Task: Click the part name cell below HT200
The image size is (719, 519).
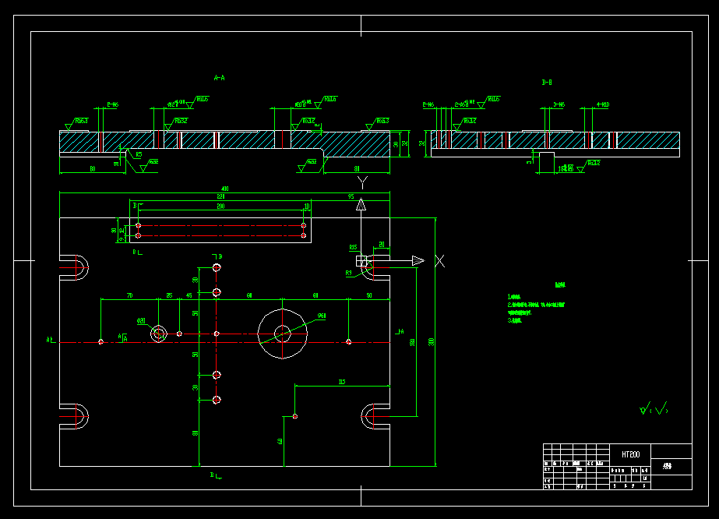Action: pos(671,467)
